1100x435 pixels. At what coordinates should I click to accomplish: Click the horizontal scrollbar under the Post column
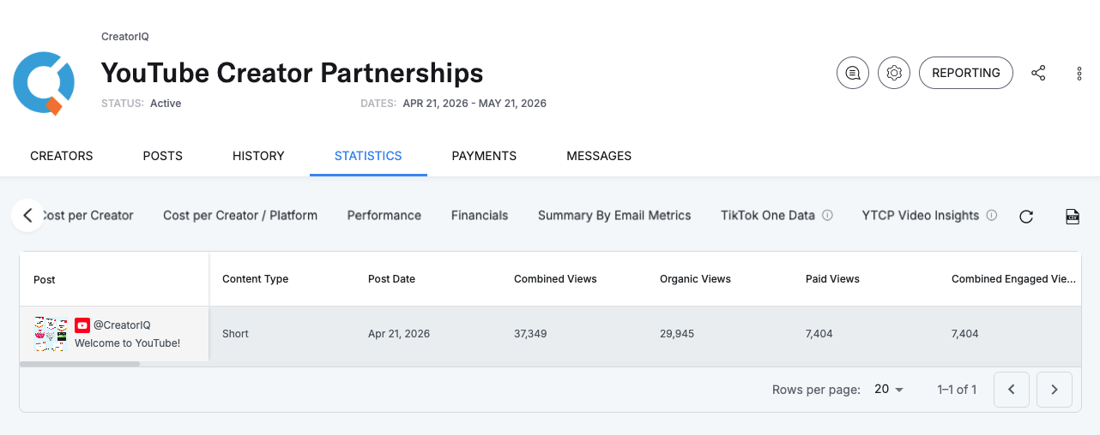(x=80, y=364)
